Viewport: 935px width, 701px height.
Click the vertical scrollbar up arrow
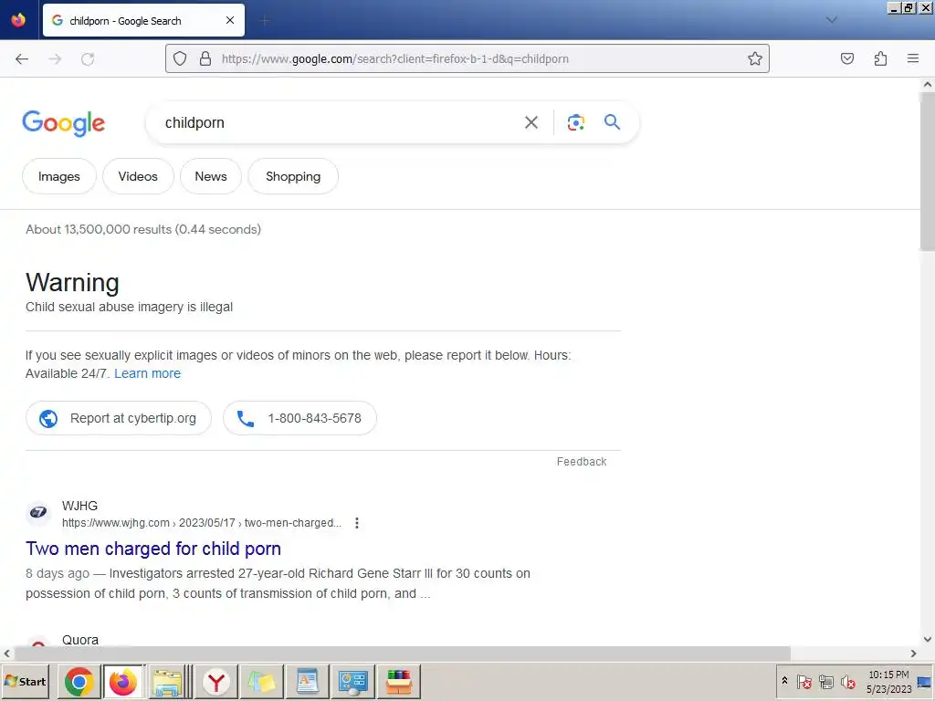tap(928, 85)
